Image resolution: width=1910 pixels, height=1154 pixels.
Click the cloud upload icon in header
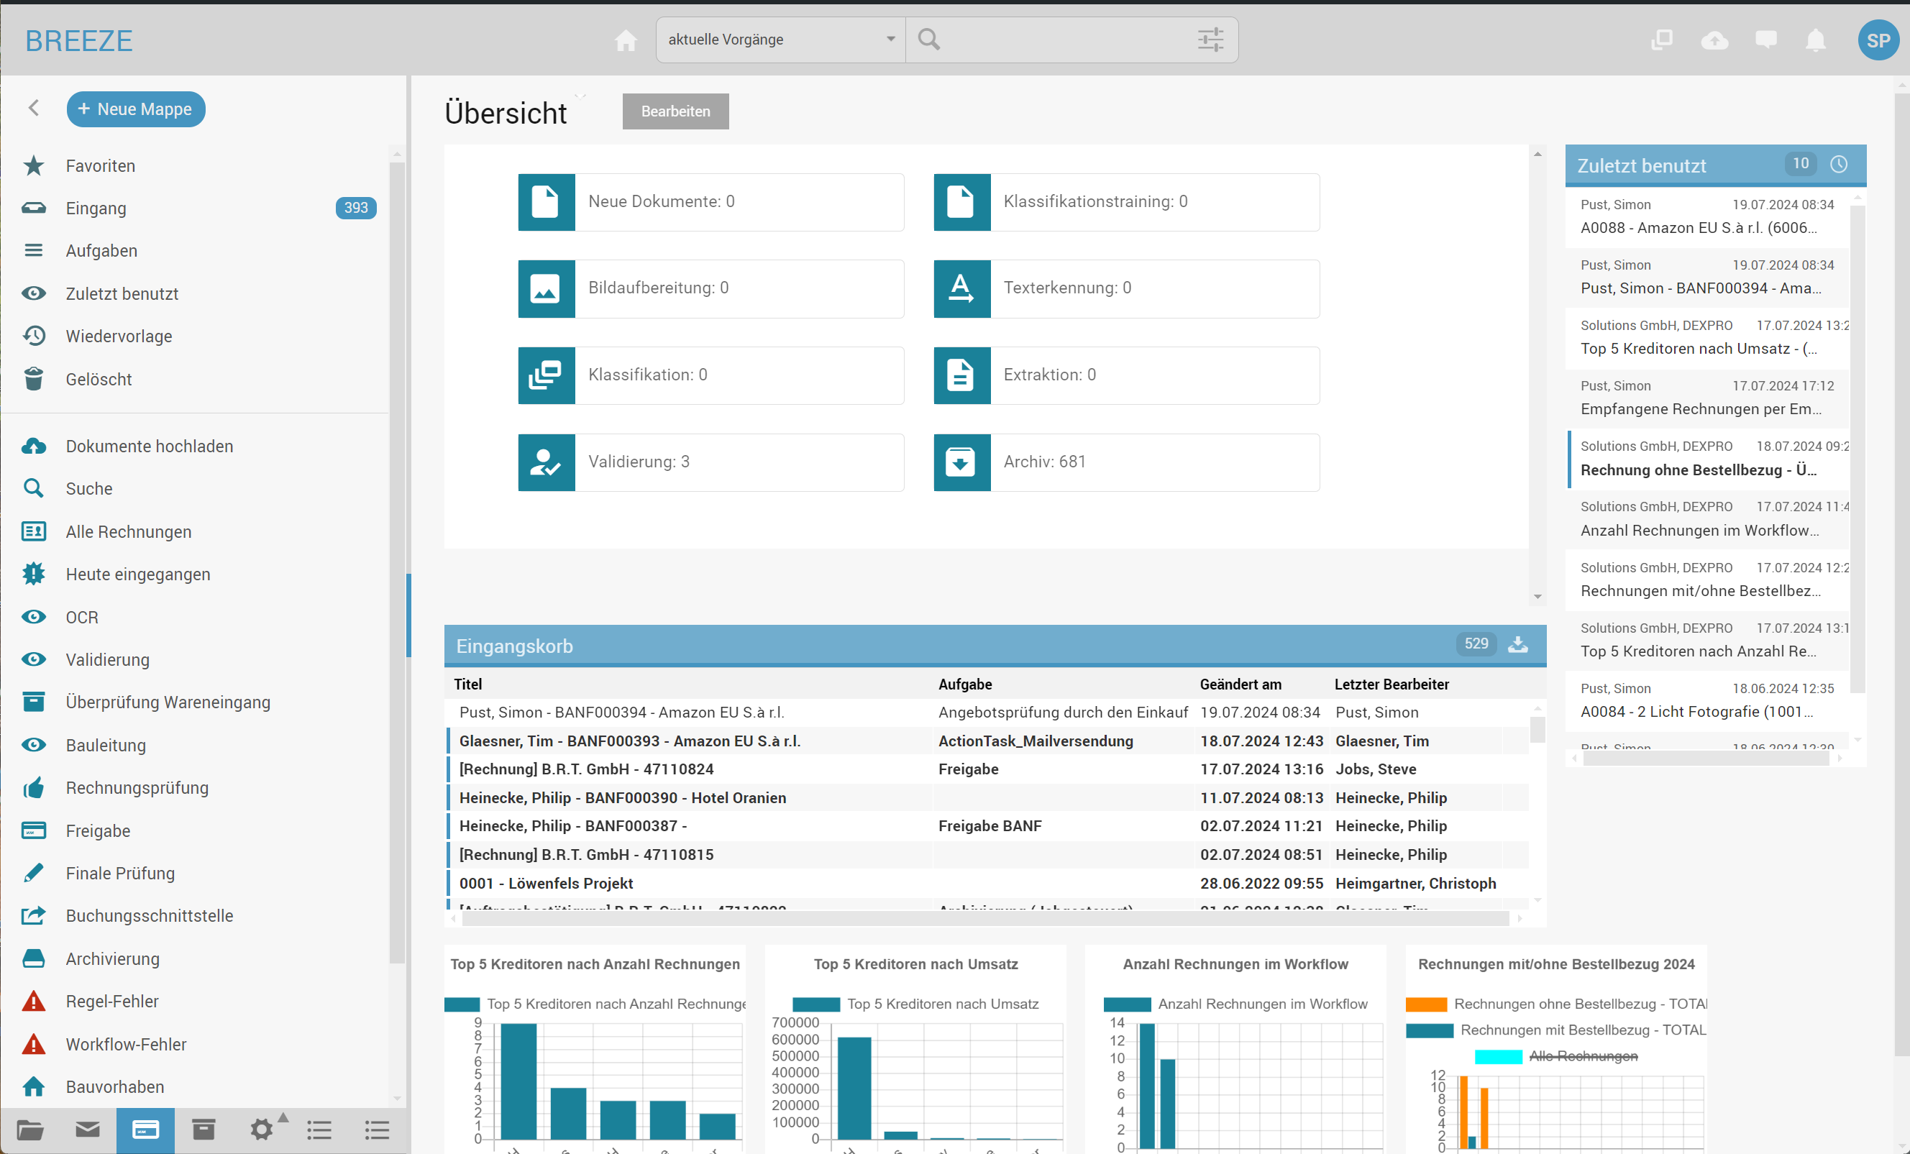coord(1714,40)
